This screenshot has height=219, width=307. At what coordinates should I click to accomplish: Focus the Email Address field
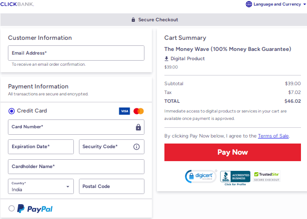tap(76, 53)
